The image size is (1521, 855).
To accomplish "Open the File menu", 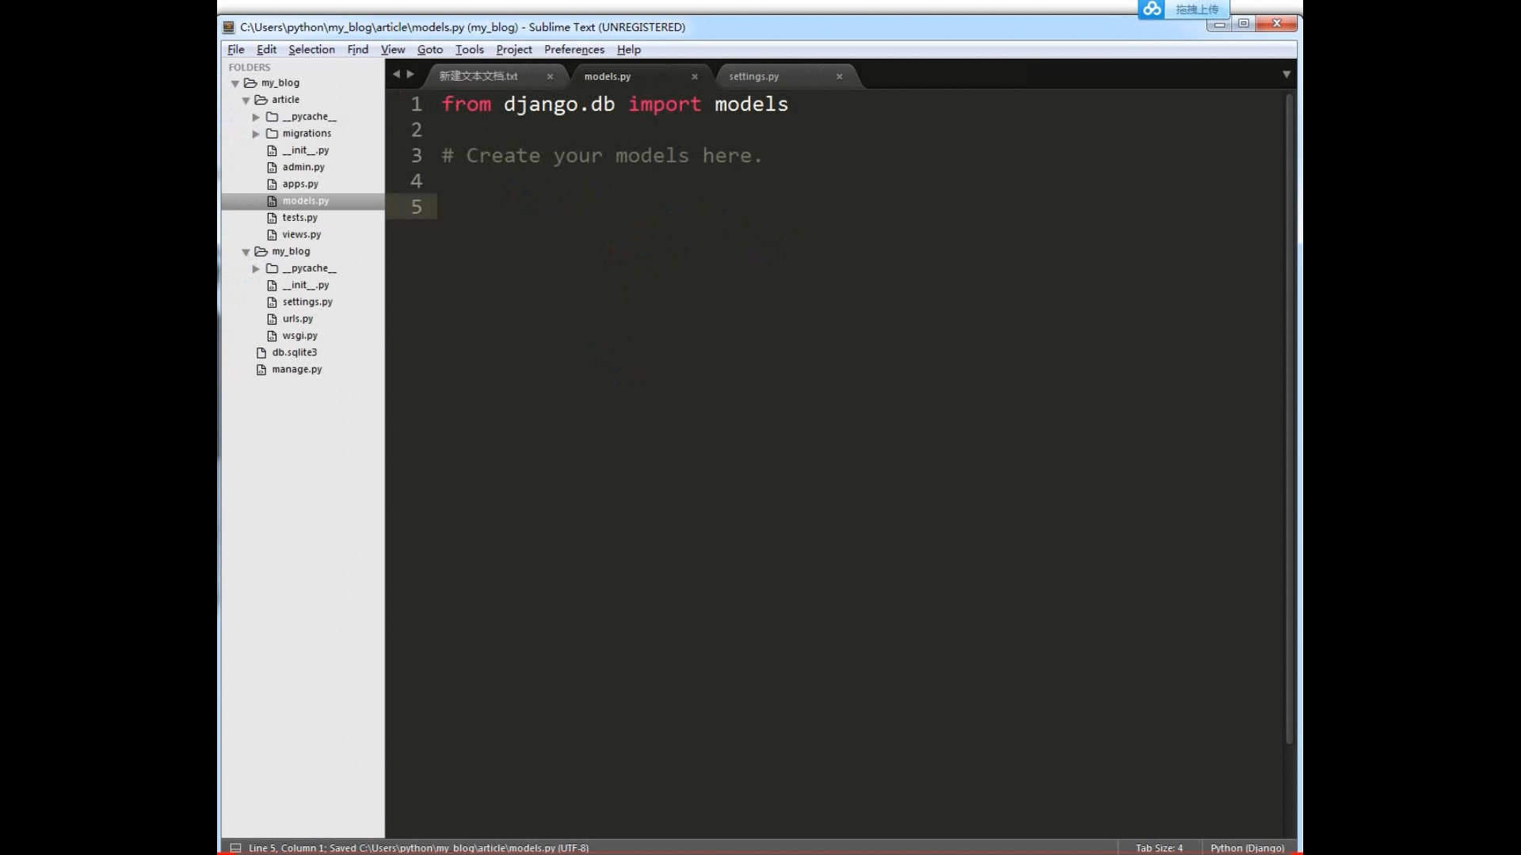I will coord(236,49).
